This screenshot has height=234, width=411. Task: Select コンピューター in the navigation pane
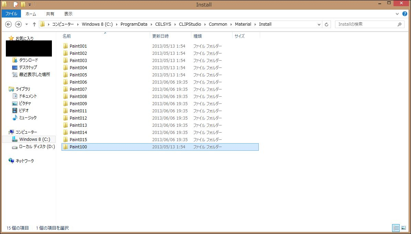(26, 132)
